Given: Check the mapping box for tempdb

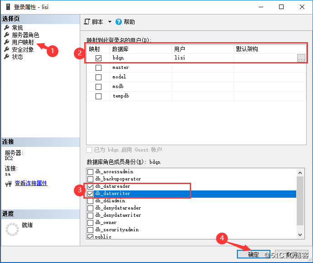Looking at the screenshot, I should pyautogui.click(x=98, y=96).
